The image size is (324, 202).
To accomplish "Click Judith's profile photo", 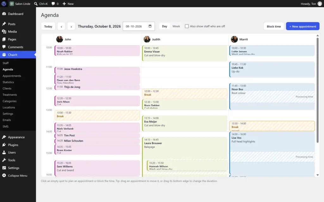I will point(147,39).
